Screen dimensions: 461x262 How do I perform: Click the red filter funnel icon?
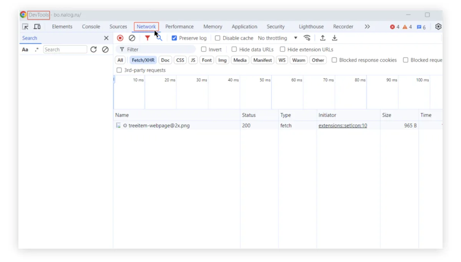(x=147, y=38)
